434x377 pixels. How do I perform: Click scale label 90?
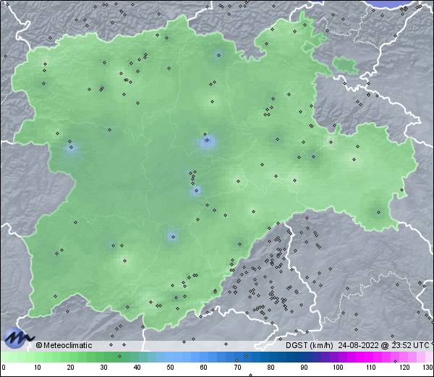tap(304, 368)
